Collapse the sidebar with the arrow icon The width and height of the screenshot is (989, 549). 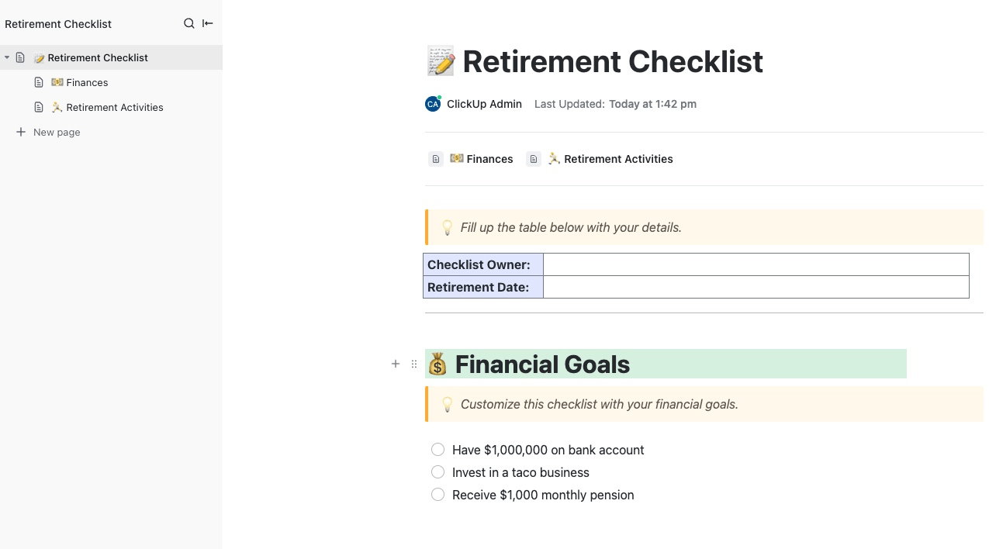208,24
